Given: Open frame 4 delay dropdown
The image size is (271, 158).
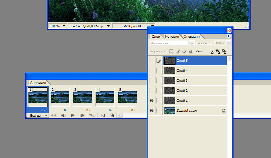Looking at the screenshot, I should click(x=112, y=110).
